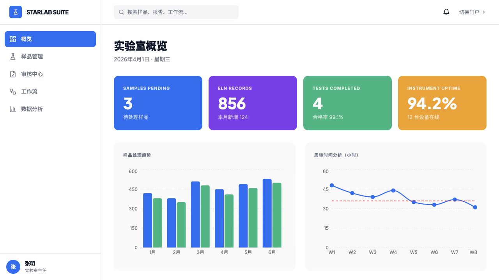Open the ELN RECORDS purple card
This screenshot has width=499, height=280.
coord(253,103)
